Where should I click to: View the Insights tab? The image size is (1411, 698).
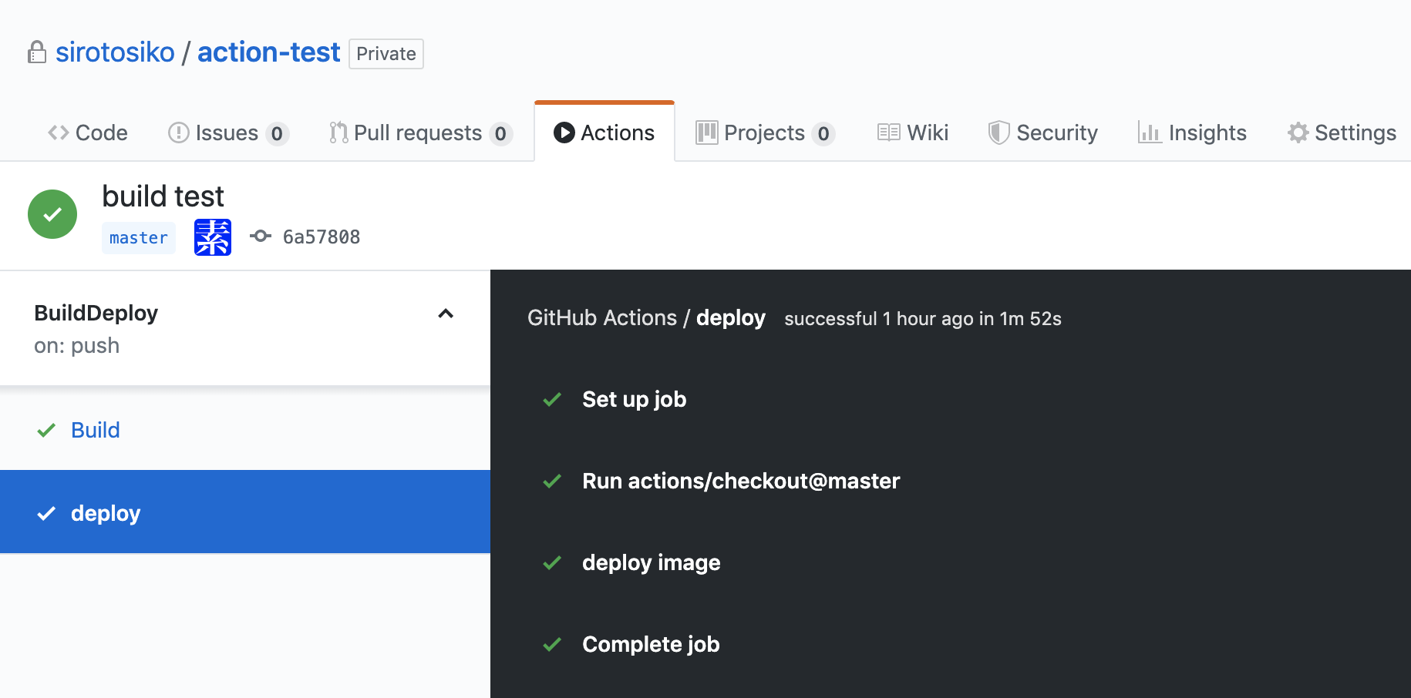1192,133
